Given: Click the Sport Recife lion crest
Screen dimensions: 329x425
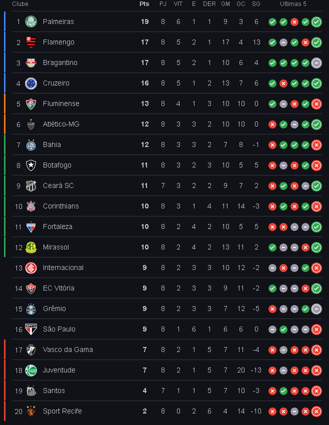Looking at the screenshot, I should [x=31, y=411].
